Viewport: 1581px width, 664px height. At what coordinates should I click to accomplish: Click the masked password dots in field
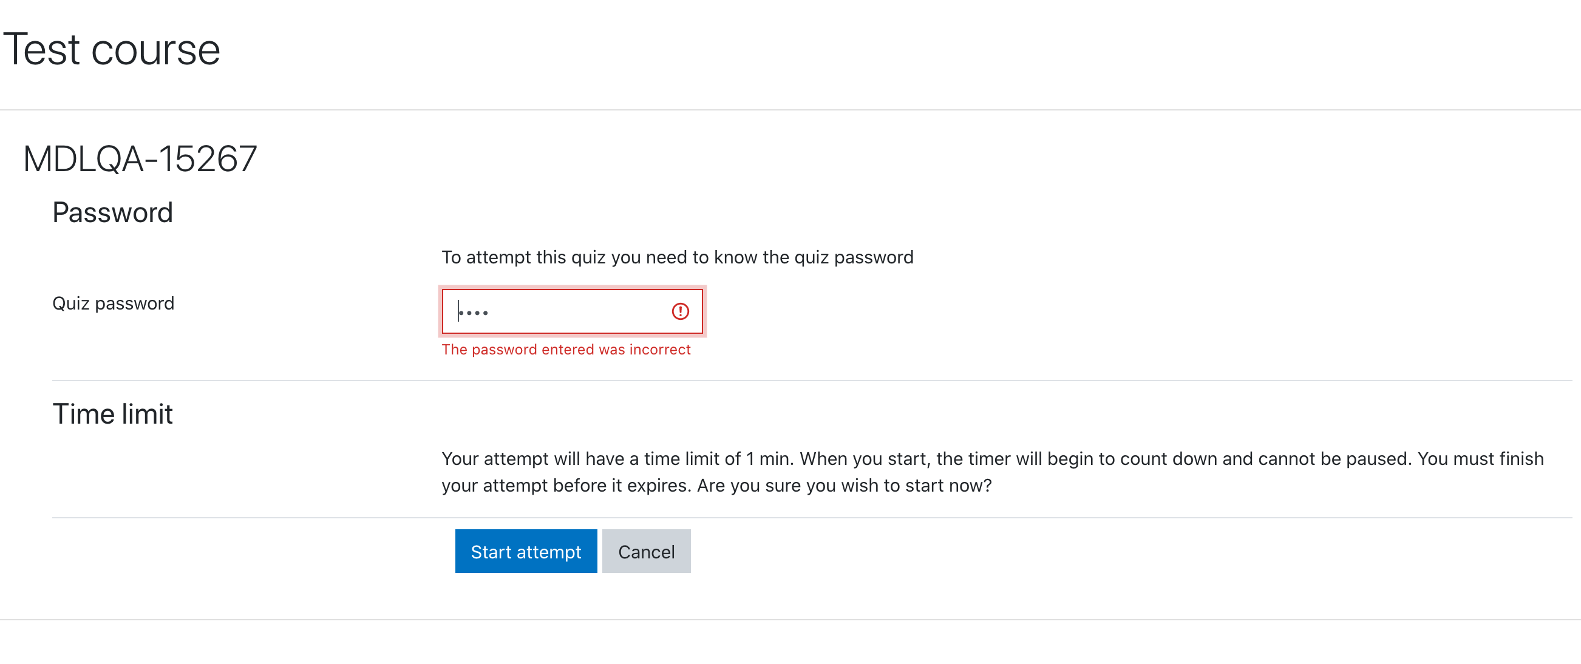pos(474,313)
